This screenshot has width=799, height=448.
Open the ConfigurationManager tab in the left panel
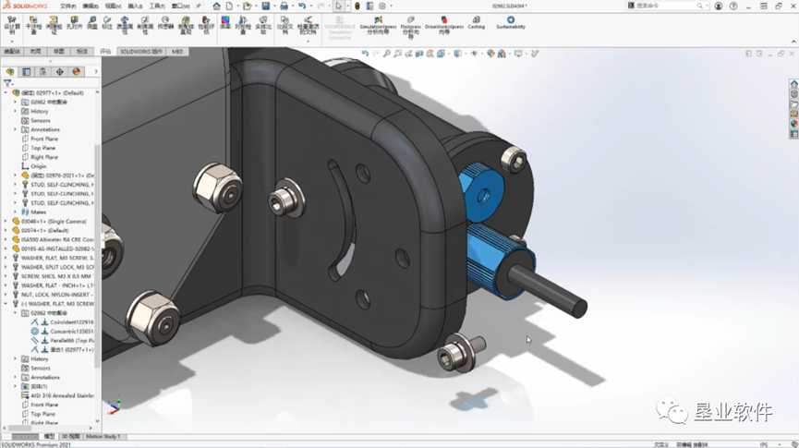[x=43, y=71]
